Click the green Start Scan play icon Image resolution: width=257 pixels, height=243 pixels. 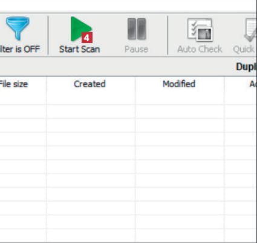tap(81, 29)
